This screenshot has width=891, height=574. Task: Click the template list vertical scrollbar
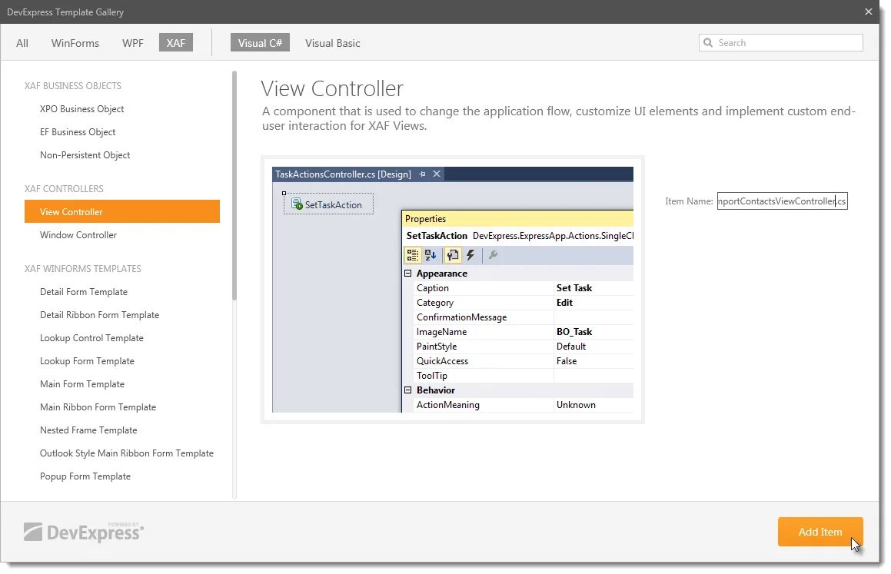pos(234,186)
